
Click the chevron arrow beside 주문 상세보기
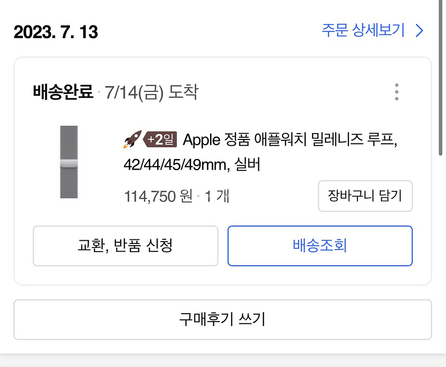coord(419,31)
